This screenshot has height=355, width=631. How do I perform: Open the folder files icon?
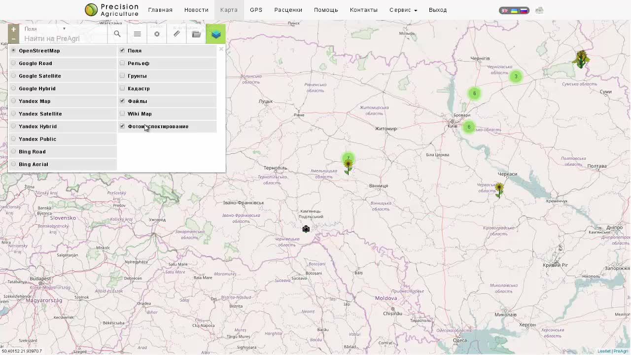click(196, 34)
